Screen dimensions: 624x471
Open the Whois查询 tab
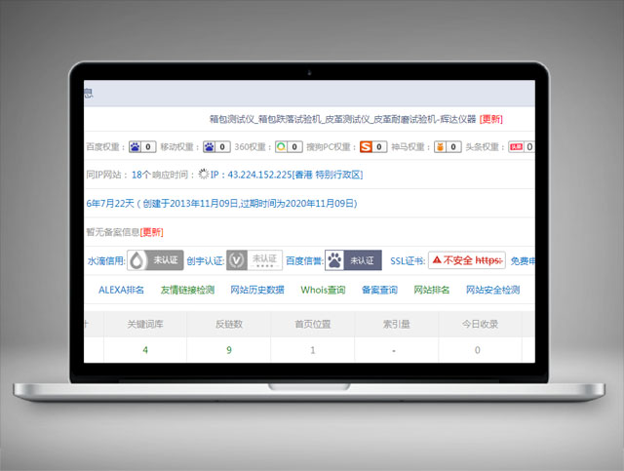tap(323, 290)
